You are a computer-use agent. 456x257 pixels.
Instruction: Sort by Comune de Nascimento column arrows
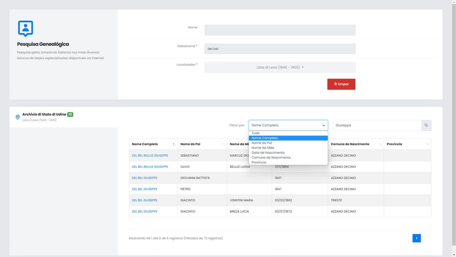pyautogui.click(x=380, y=144)
